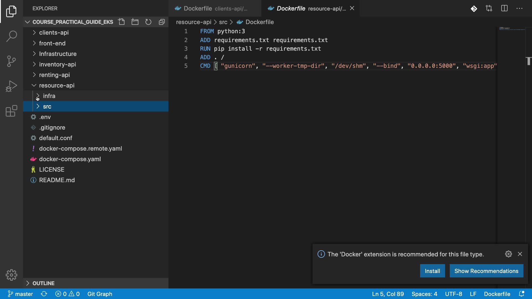Open the Extensions view
This screenshot has height=299, width=532.
tap(11, 111)
